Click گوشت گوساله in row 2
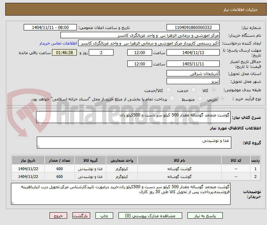Screen dimensions: 267x225 tap(179, 177)
